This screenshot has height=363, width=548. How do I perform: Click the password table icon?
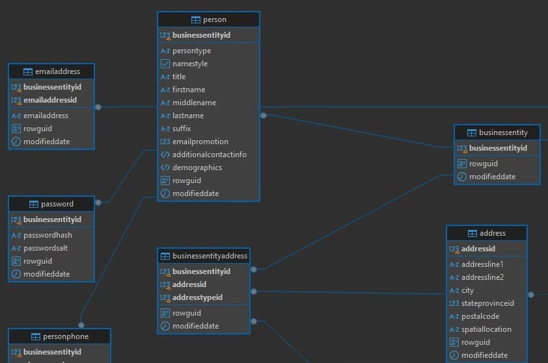pyautogui.click(x=34, y=204)
